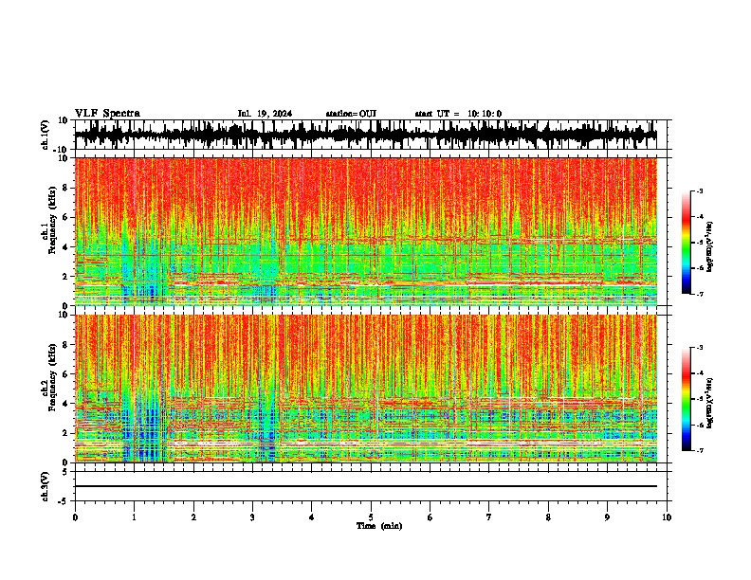This screenshot has width=751, height=580.
Task: Click the "ch.1(V)" waveform axis label
Action: point(45,135)
